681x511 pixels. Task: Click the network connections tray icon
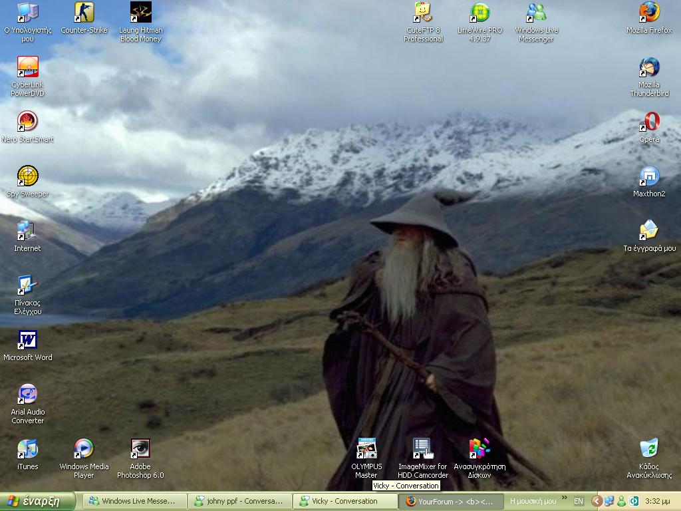(x=609, y=502)
